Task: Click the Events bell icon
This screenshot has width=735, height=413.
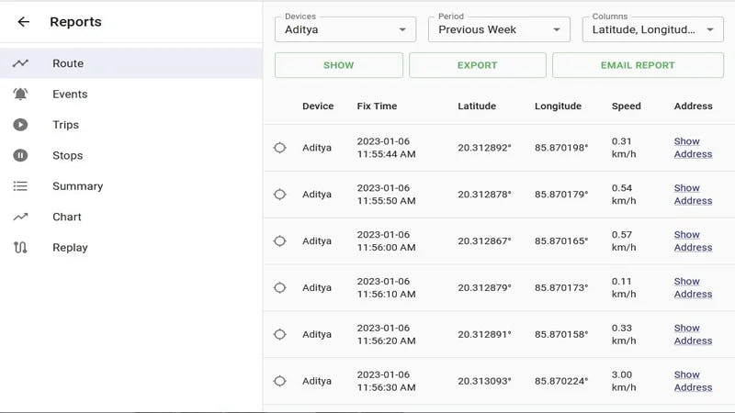Action: pyautogui.click(x=20, y=94)
